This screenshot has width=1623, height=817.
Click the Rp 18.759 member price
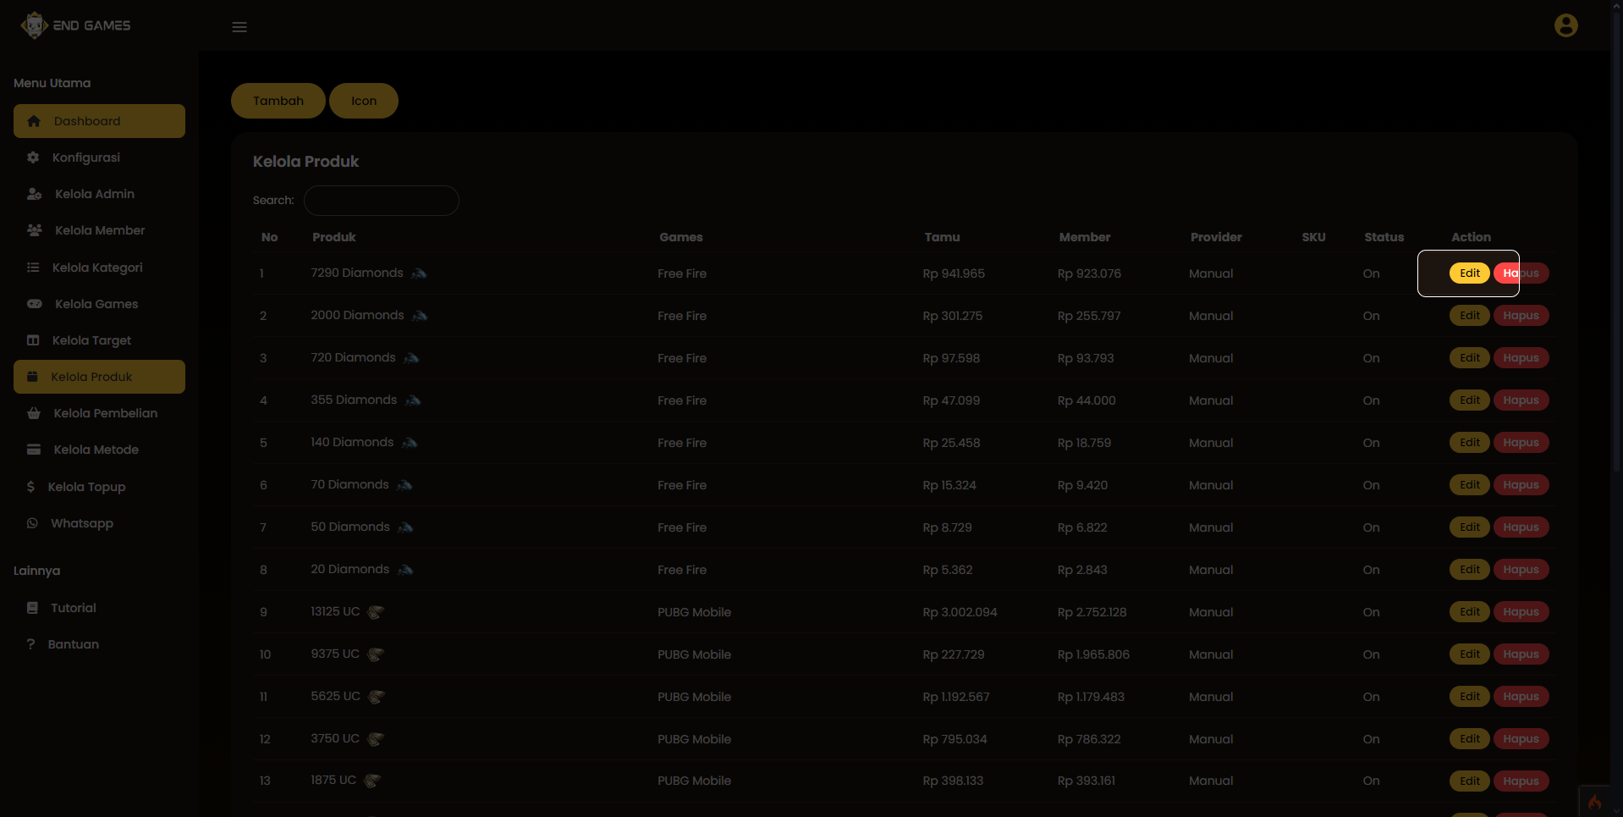tap(1084, 443)
